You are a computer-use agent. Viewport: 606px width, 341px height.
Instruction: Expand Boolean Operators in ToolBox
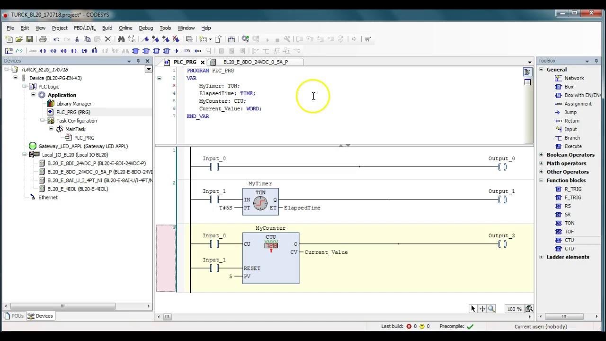pyautogui.click(x=542, y=155)
